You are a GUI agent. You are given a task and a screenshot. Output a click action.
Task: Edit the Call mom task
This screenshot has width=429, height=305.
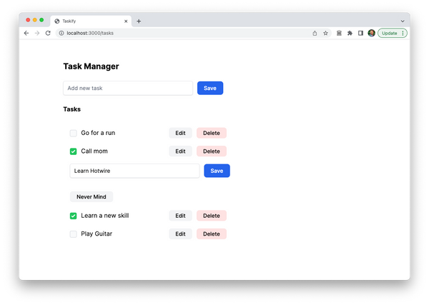click(x=180, y=151)
